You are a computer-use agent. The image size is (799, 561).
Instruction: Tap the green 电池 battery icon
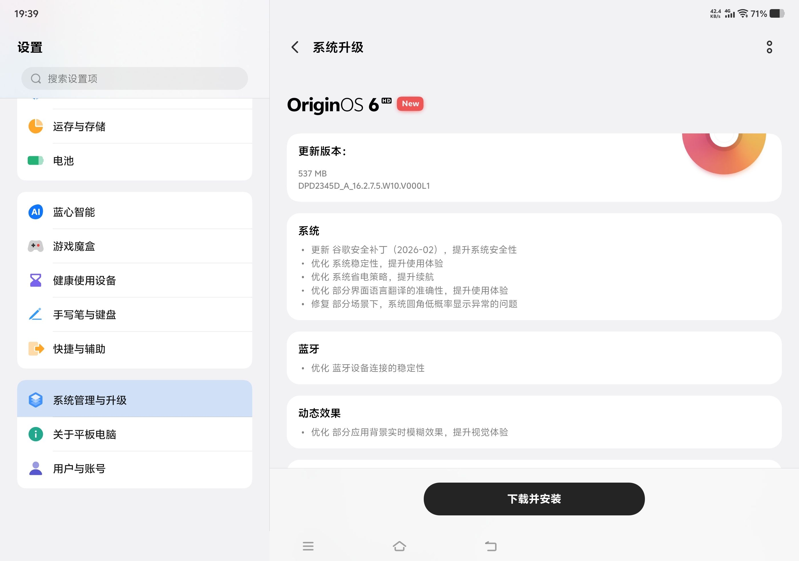pyautogui.click(x=35, y=160)
